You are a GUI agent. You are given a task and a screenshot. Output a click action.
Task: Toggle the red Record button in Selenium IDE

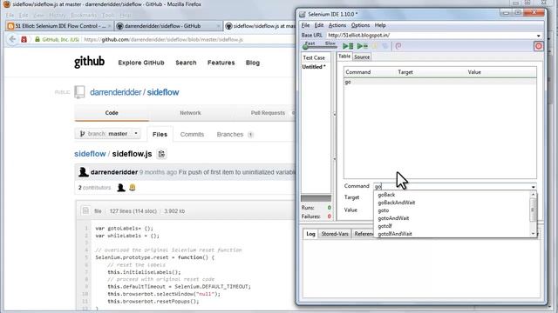(x=539, y=46)
